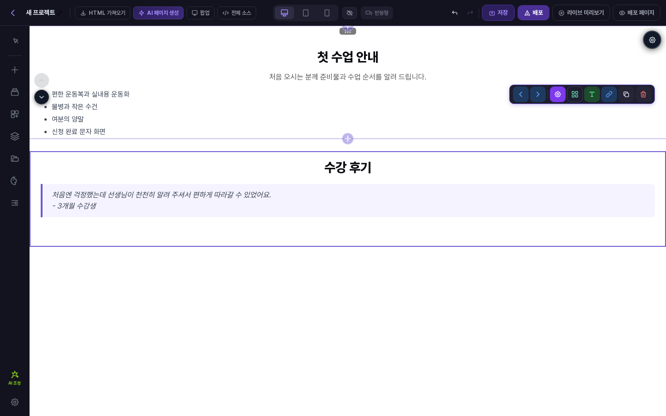Open the 팝업 popup menu
The image size is (666, 416).
pyautogui.click(x=200, y=13)
